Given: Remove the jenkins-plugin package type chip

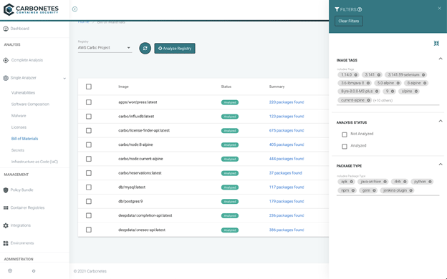Looking at the screenshot, I should [410, 190].
